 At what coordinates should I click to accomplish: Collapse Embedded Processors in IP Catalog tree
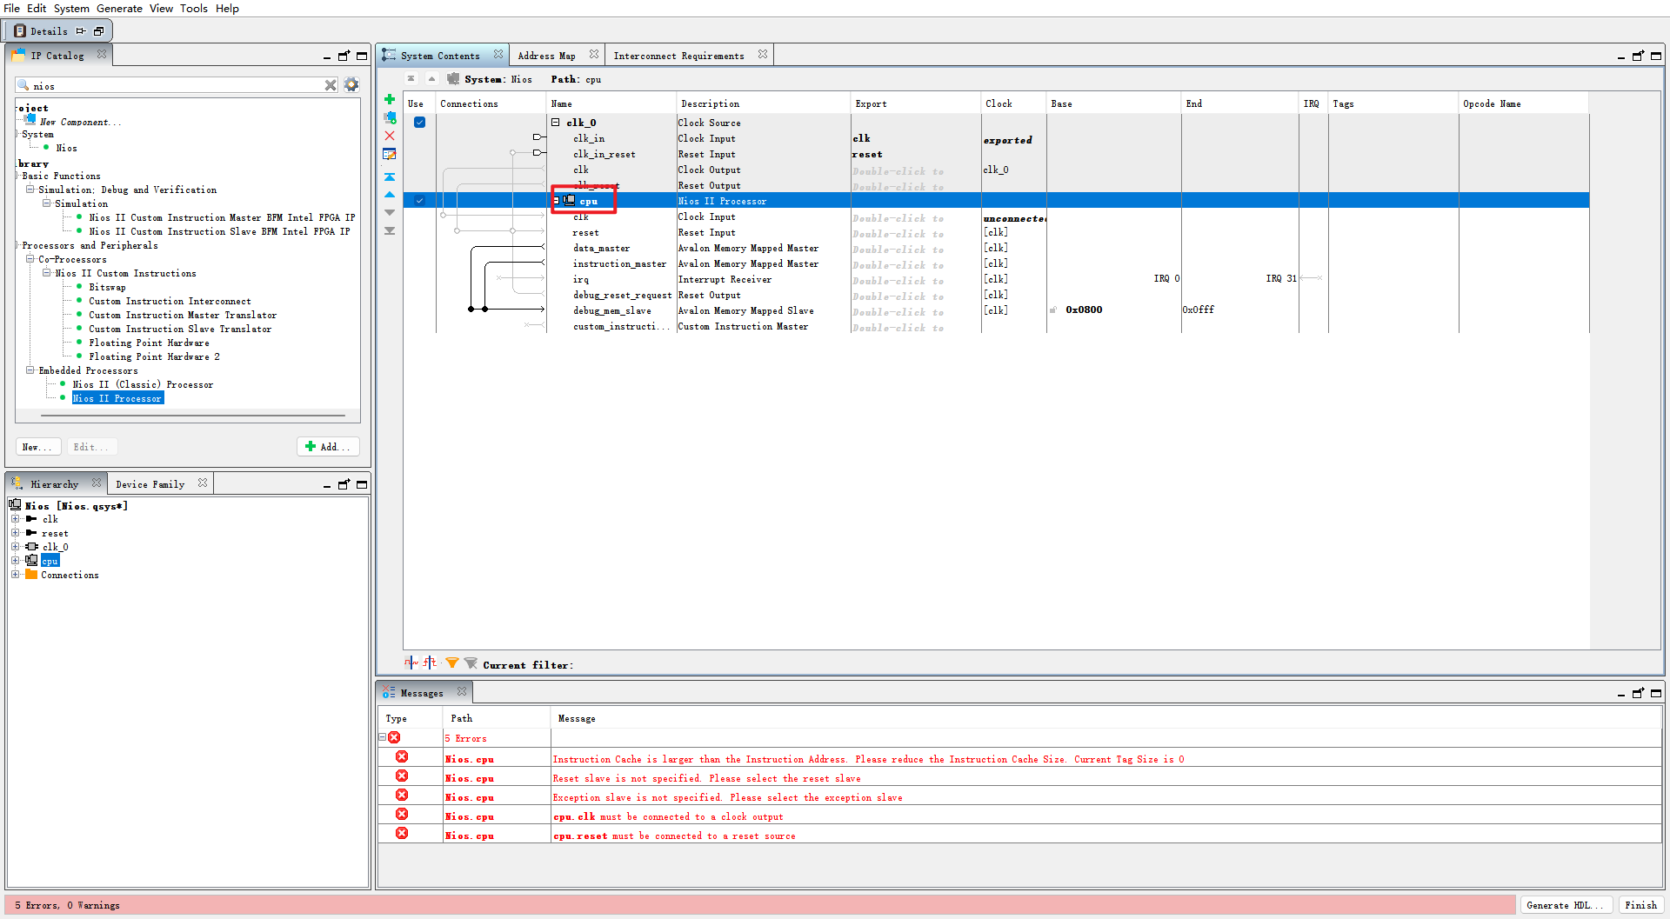[30, 370]
